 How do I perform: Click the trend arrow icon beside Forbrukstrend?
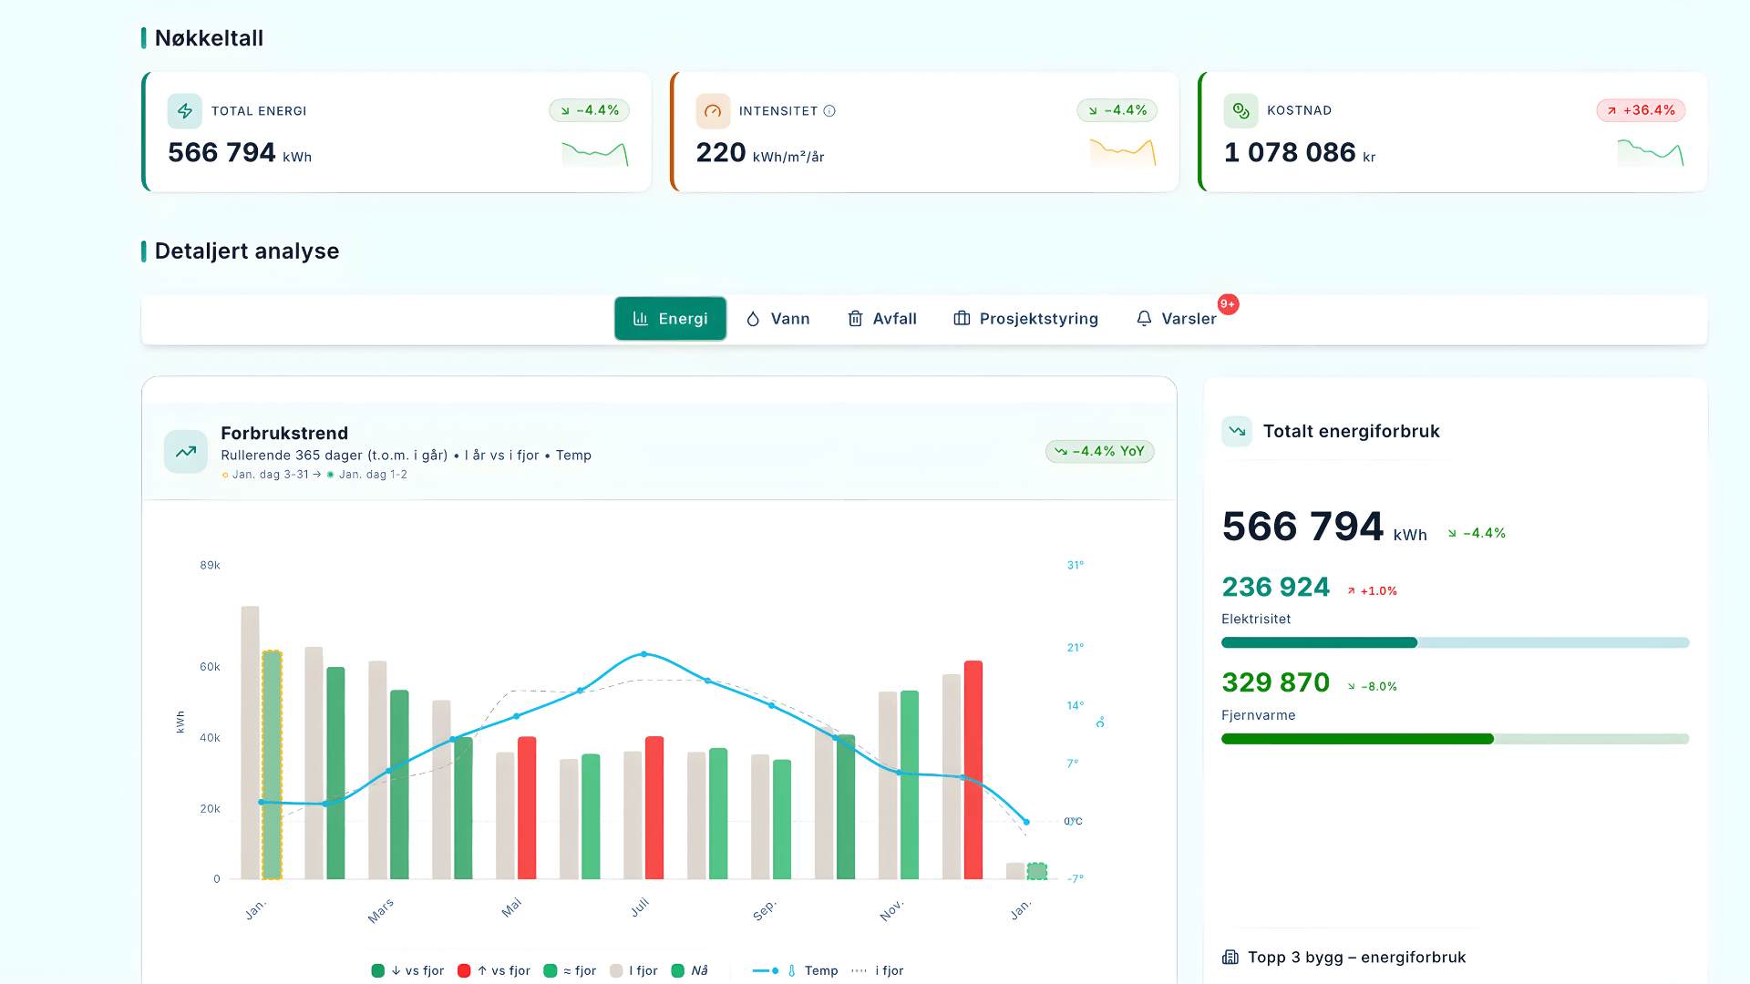tap(186, 452)
